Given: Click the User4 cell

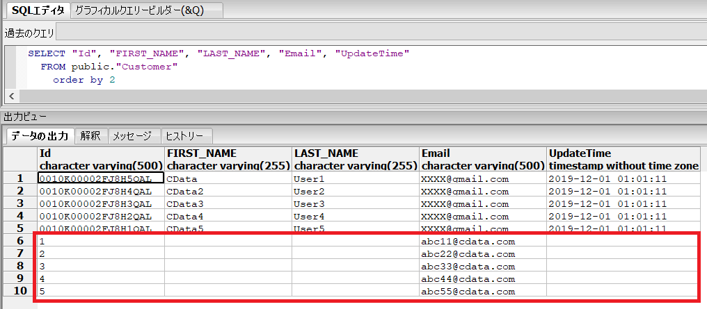Looking at the screenshot, I should [x=356, y=216].
